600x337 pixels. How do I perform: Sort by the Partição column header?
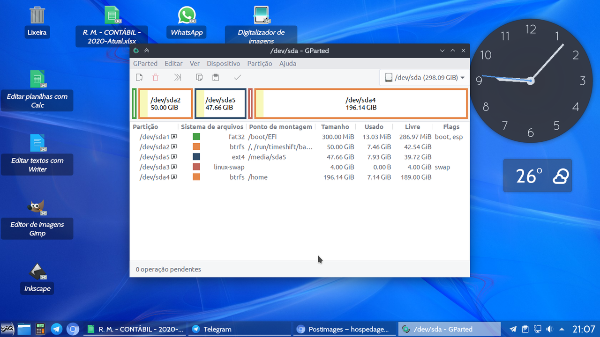click(x=154, y=127)
